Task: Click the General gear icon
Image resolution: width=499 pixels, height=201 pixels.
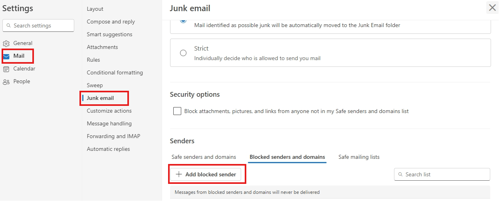Action: [6, 43]
